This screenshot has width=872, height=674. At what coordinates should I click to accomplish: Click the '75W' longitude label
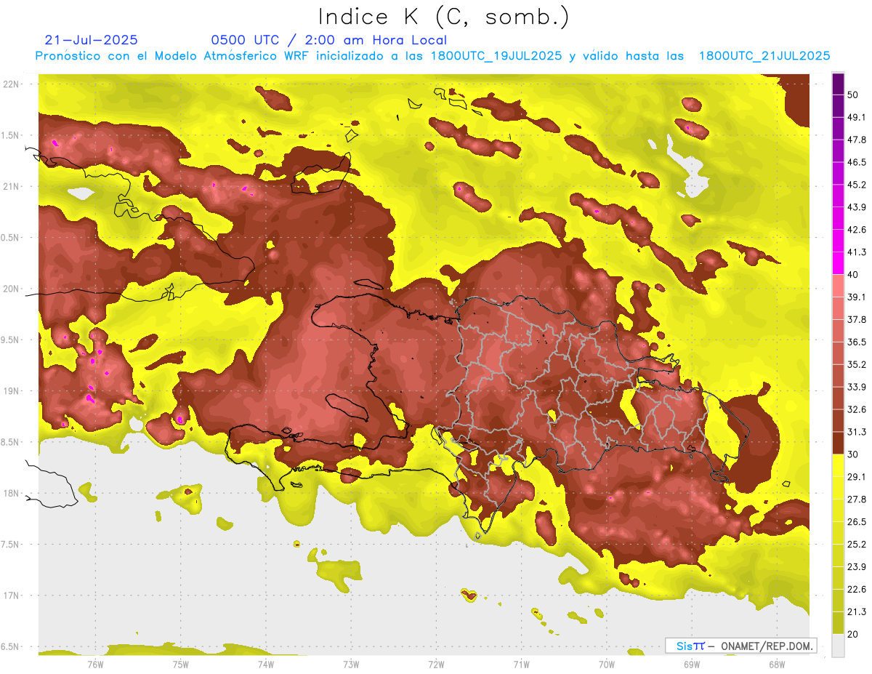(x=181, y=664)
